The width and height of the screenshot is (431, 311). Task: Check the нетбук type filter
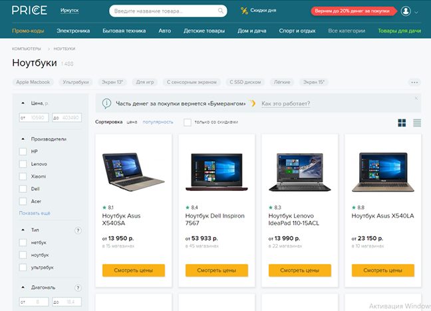[23, 243]
